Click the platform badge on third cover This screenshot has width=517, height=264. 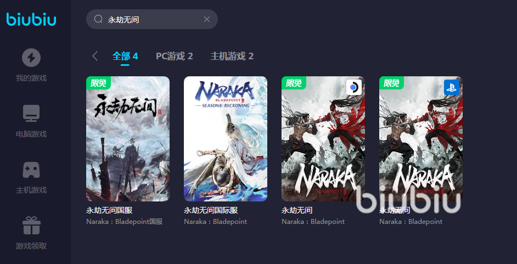[x=354, y=87]
